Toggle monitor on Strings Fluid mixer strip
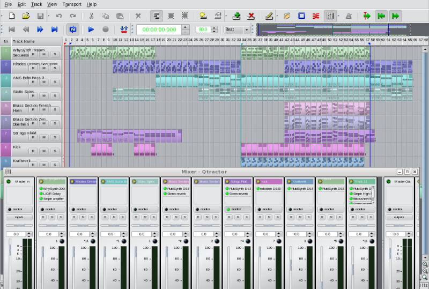Image resolution: width=429 pixels, height=289 pixels. pos(237,209)
